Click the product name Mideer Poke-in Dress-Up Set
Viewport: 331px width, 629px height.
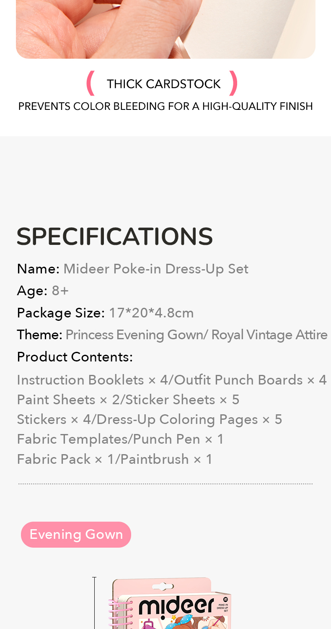coord(155,269)
